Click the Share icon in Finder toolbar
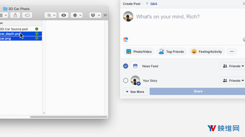Image resolution: width=245 pixels, height=137 pixels. tap(15, 15)
